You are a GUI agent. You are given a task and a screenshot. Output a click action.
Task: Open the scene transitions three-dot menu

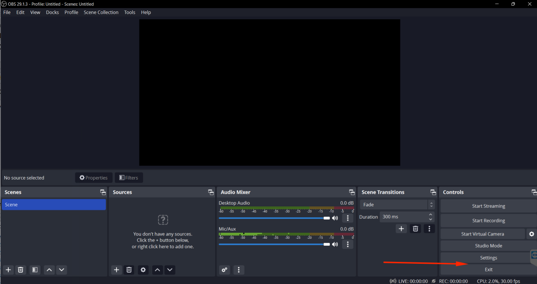pyautogui.click(x=429, y=228)
